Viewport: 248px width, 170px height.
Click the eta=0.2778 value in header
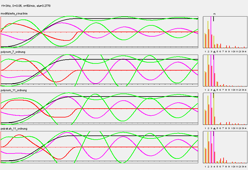[x=44, y=5]
